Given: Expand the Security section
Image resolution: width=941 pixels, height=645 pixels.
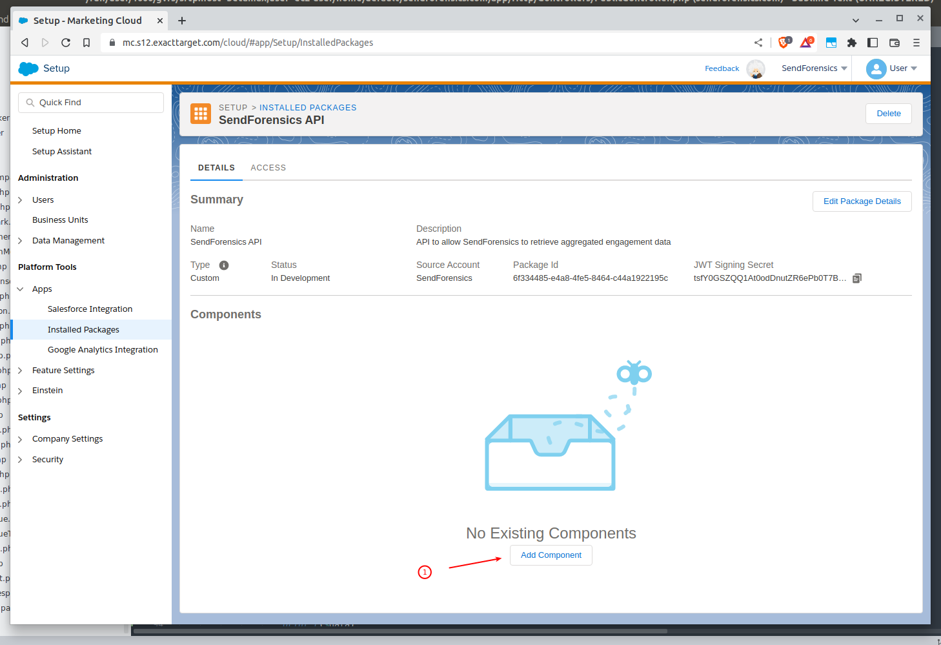Looking at the screenshot, I should (20, 460).
